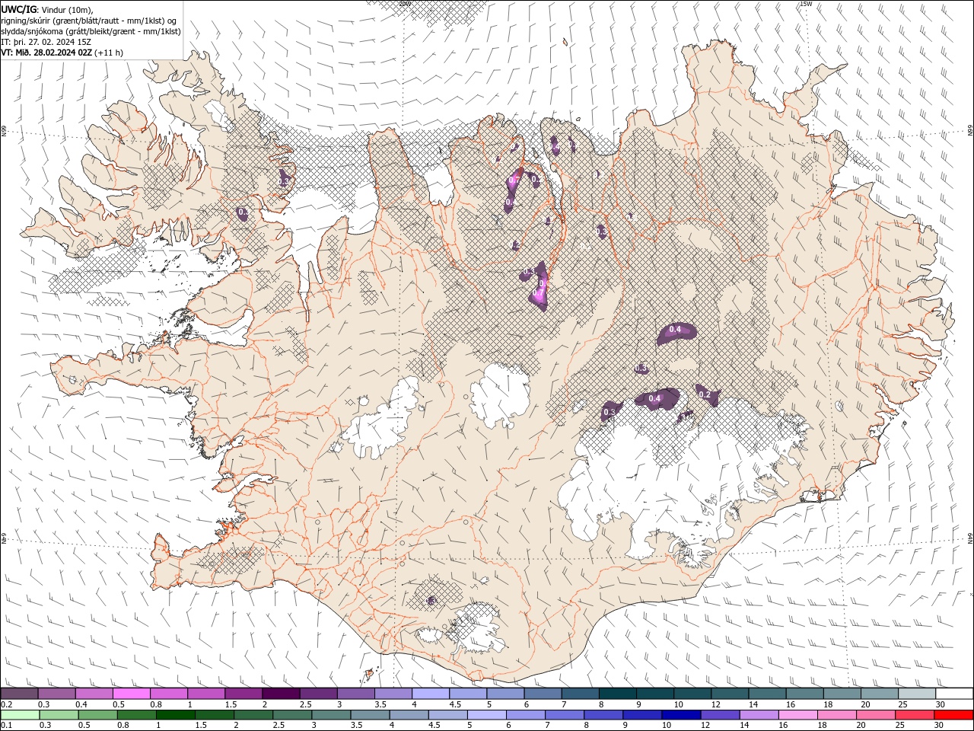Choose the pale green 0.1–0.3 legend swatch
This screenshot has width=974, height=731.
click(x=20, y=715)
